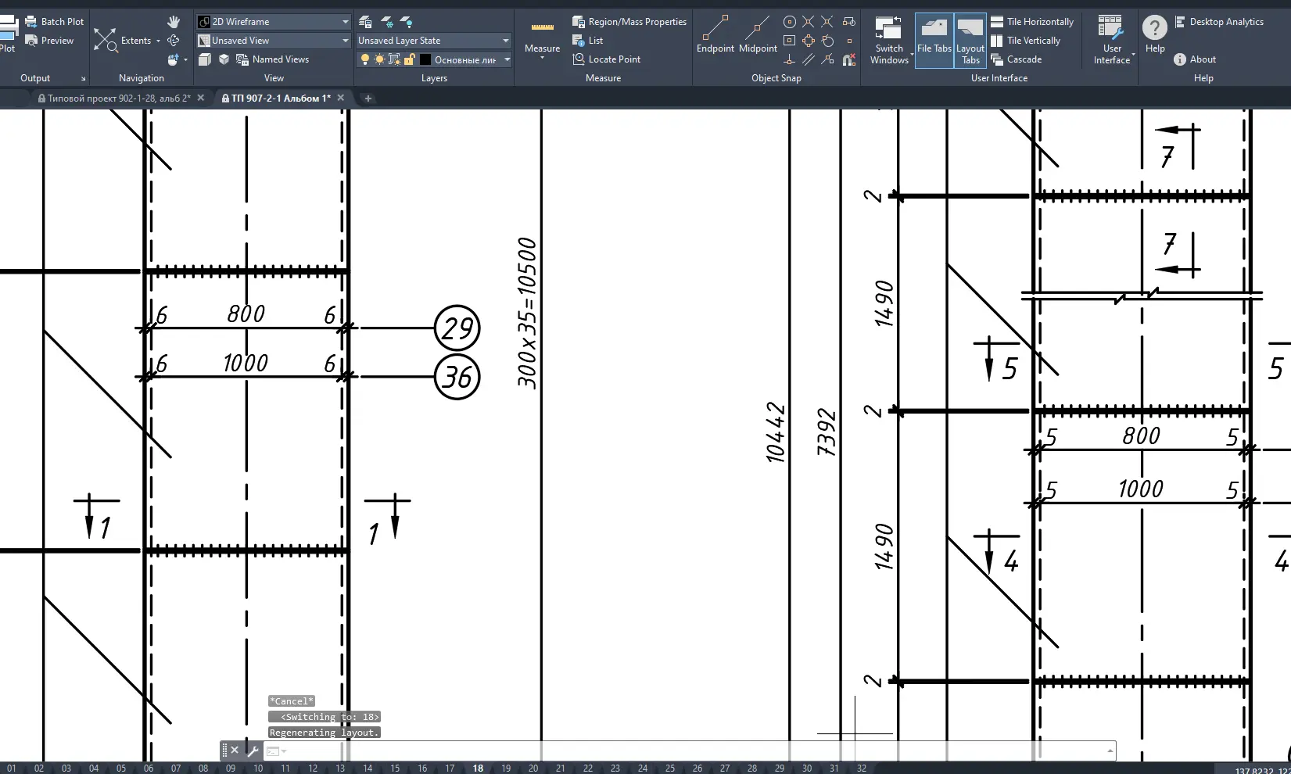Switch to layout tab 19
This screenshot has width=1291, height=774.
coord(506,769)
